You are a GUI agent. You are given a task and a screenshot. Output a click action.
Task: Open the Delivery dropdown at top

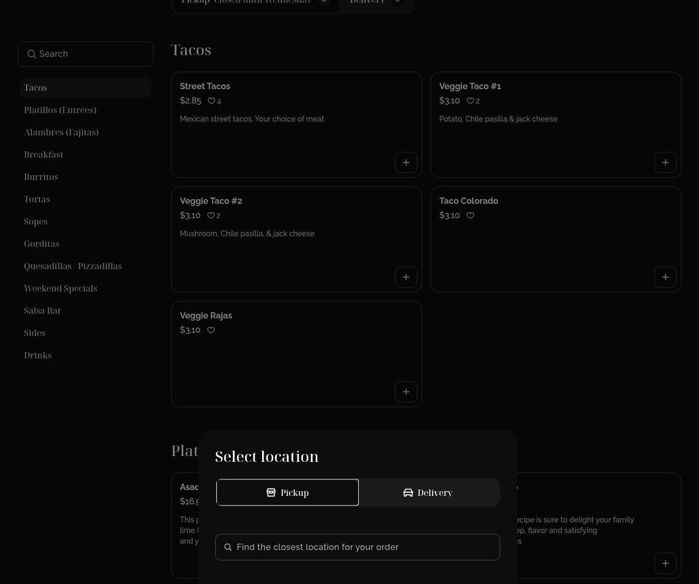(397, 2)
